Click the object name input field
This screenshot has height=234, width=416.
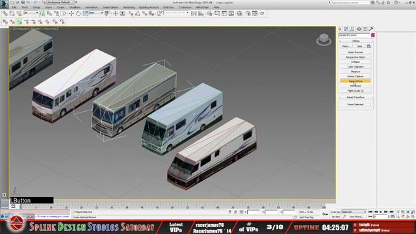(354, 35)
